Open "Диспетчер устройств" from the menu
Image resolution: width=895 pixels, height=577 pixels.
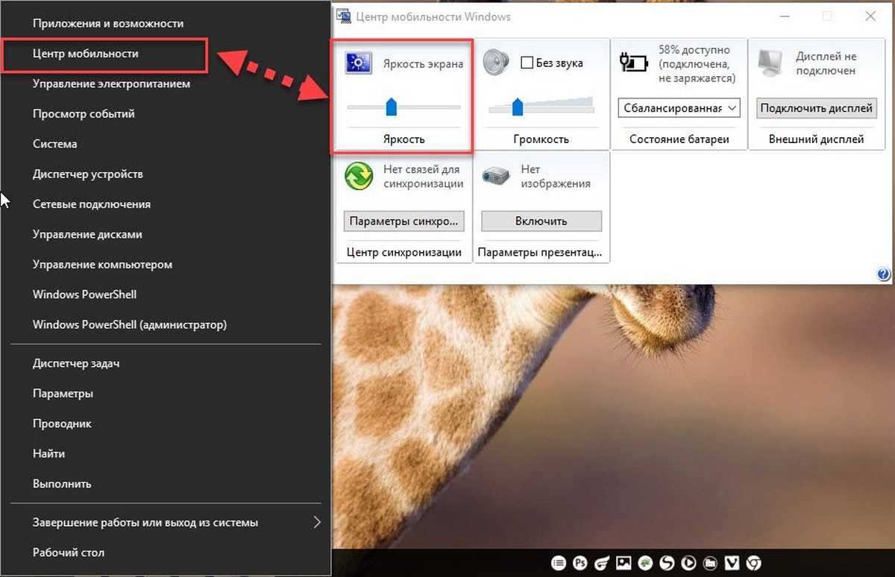87,174
